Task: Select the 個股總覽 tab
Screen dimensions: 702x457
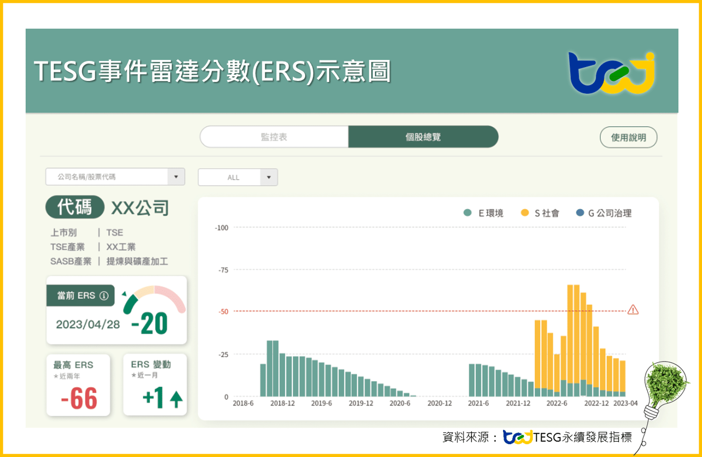Action: coord(423,137)
